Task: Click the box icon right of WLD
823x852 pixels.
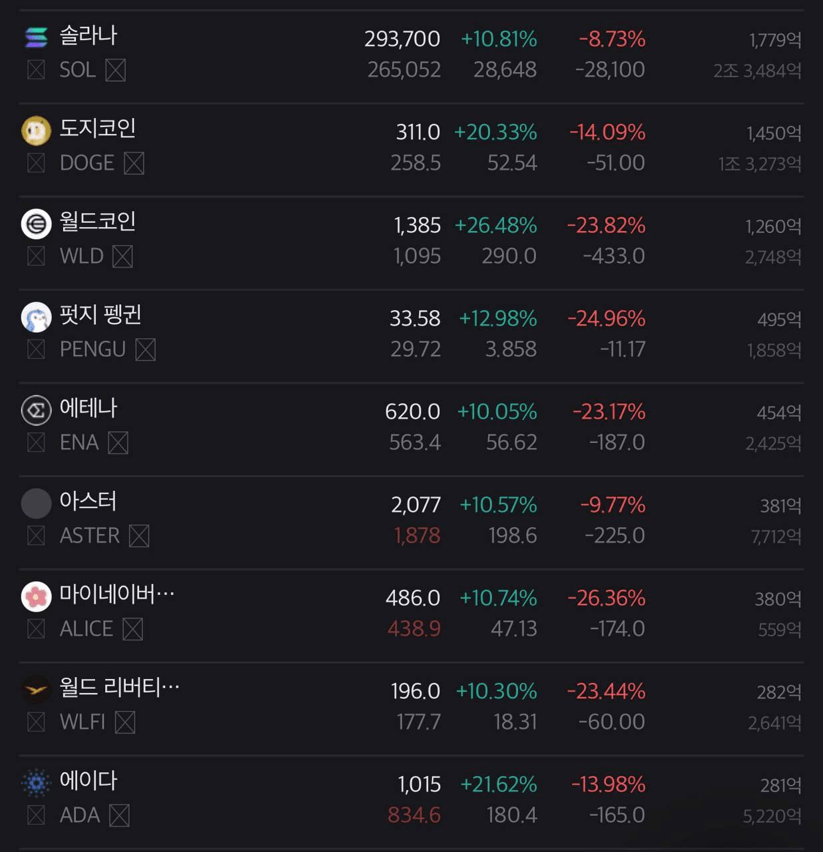Action: pyautogui.click(x=123, y=256)
